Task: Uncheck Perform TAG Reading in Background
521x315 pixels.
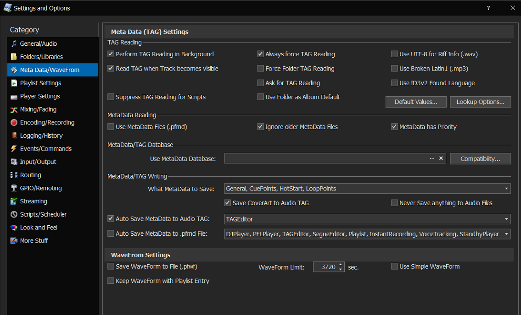Action: point(111,54)
